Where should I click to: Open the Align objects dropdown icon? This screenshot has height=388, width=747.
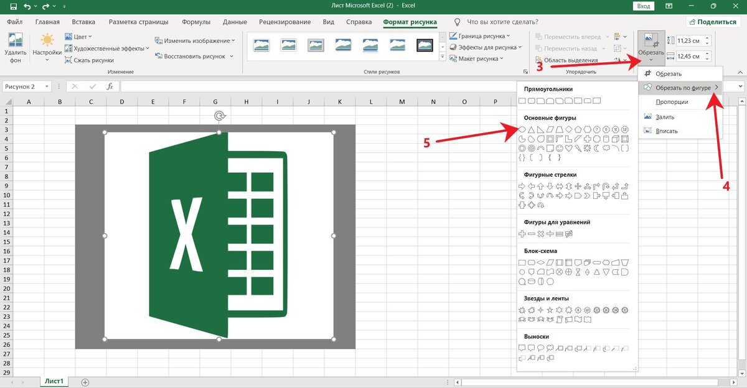click(x=619, y=37)
